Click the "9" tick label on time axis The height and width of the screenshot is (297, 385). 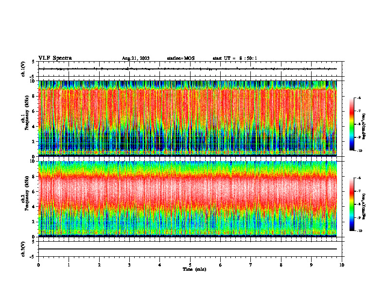[x=311, y=265]
